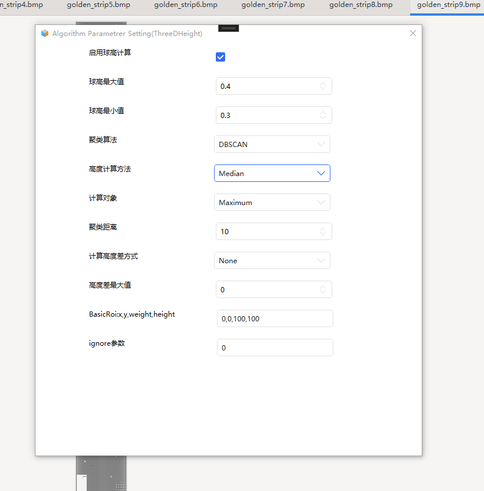
Task: Click the 球高最小值 field showing 0.3
Action: pos(273,115)
